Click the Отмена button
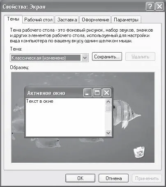Screen dimensions: 166x187 coord(113,178)
